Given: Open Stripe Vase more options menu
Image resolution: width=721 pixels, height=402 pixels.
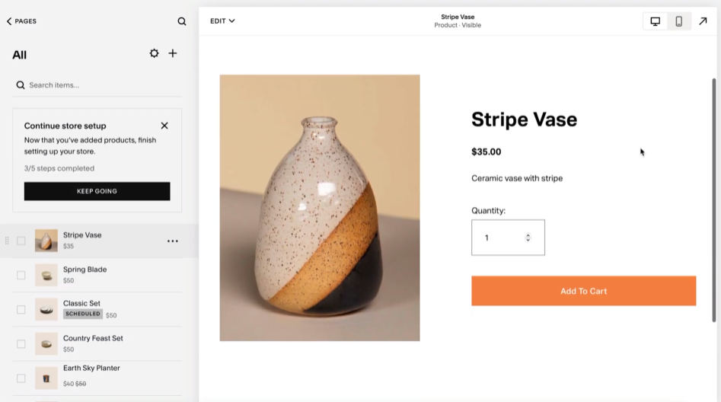Looking at the screenshot, I should point(173,241).
